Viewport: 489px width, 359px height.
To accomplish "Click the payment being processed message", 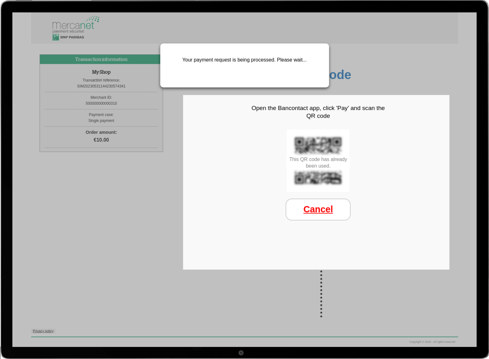I will coord(244,60).
